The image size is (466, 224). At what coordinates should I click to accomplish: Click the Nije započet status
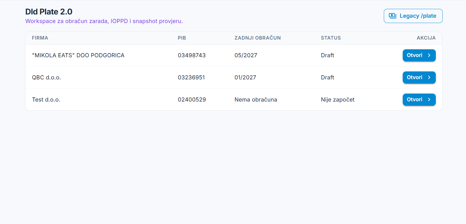click(x=338, y=100)
